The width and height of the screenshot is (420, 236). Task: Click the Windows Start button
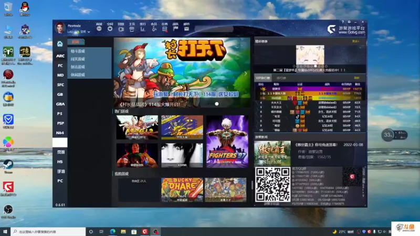coord(5,232)
